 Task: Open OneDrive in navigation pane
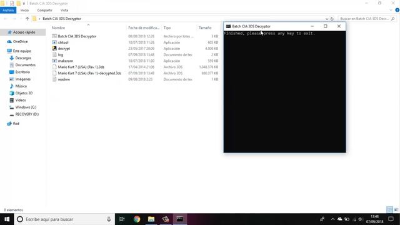[x=20, y=41]
